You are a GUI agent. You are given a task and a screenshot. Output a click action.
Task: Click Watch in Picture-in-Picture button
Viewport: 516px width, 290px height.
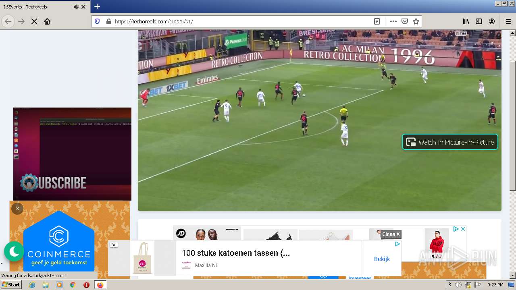(x=450, y=142)
